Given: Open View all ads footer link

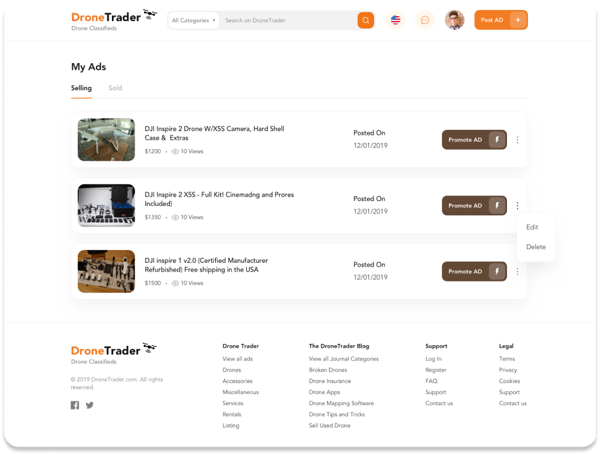Looking at the screenshot, I should pos(237,359).
